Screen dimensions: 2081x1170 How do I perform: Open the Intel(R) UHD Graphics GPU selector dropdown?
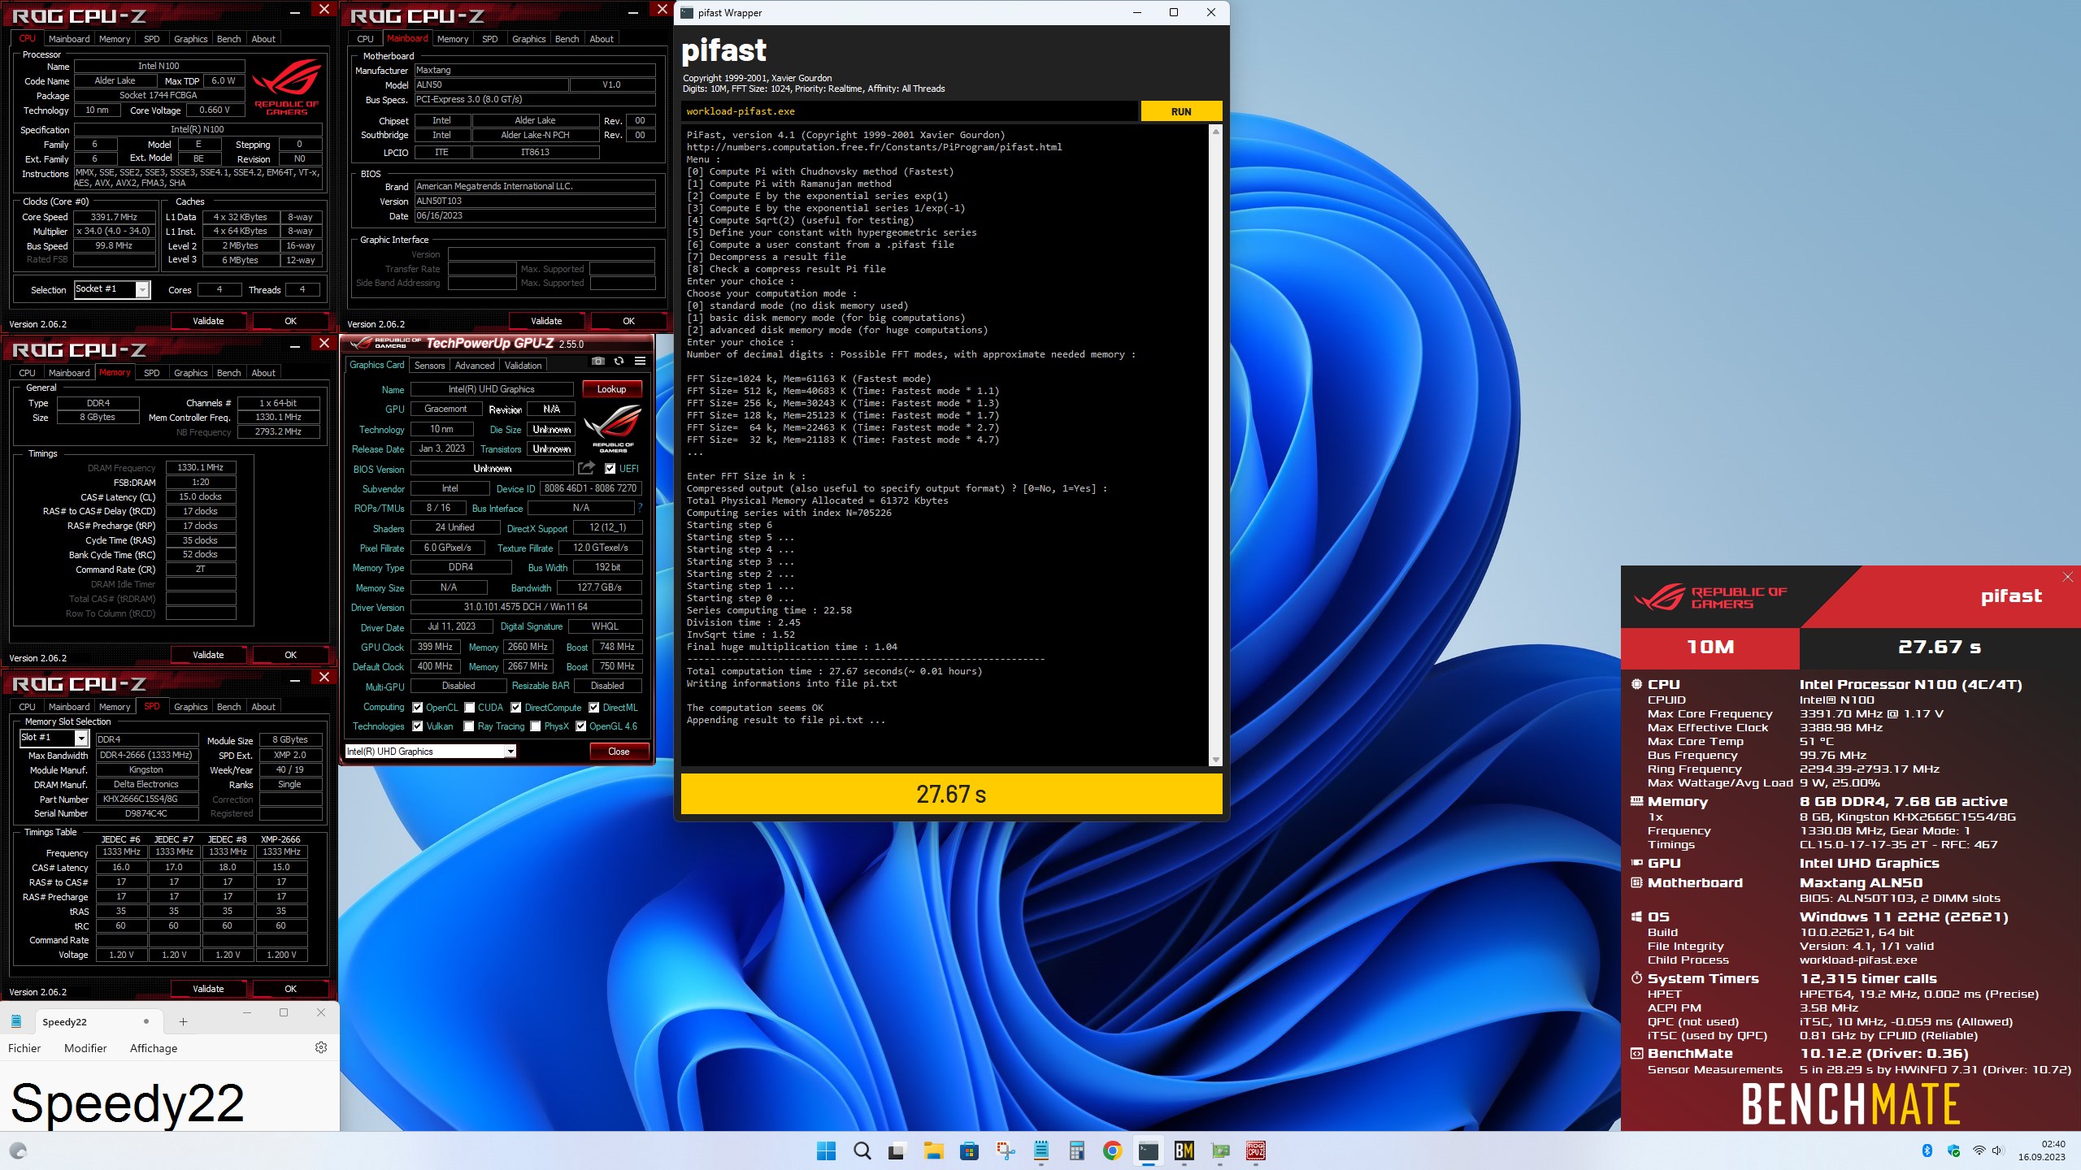(x=431, y=752)
